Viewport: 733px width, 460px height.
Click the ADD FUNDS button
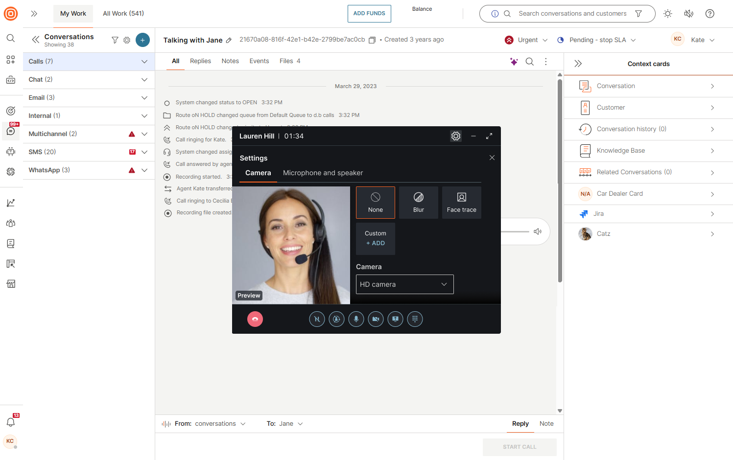pyautogui.click(x=369, y=14)
